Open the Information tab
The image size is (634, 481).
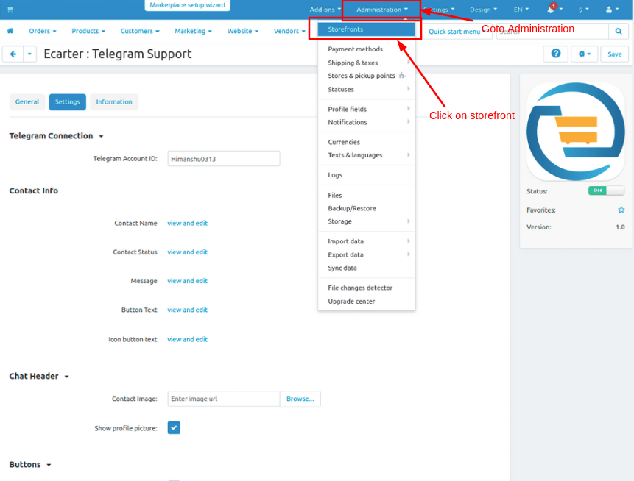pos(114,101)
